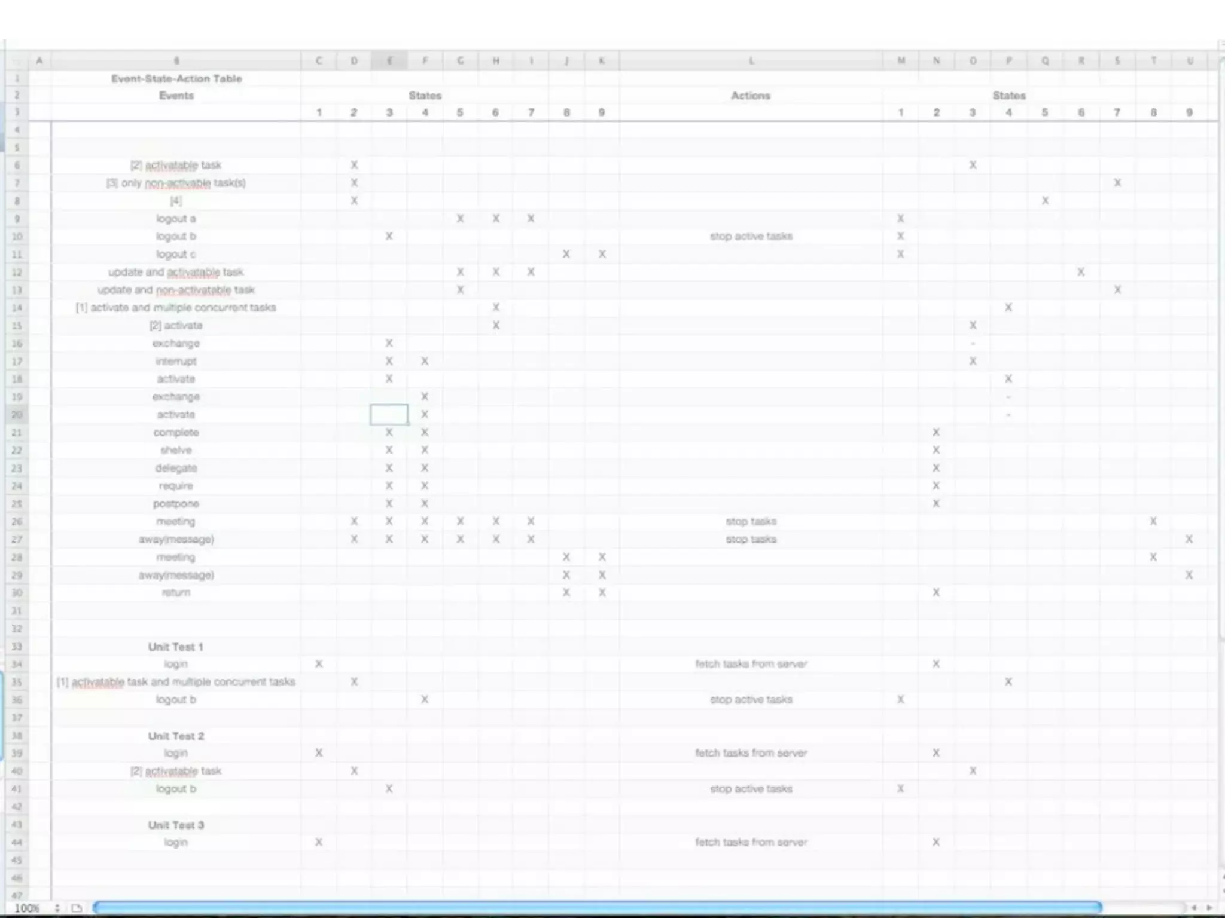Select row 33 header
1225x918 pixels.
[17, 647]
